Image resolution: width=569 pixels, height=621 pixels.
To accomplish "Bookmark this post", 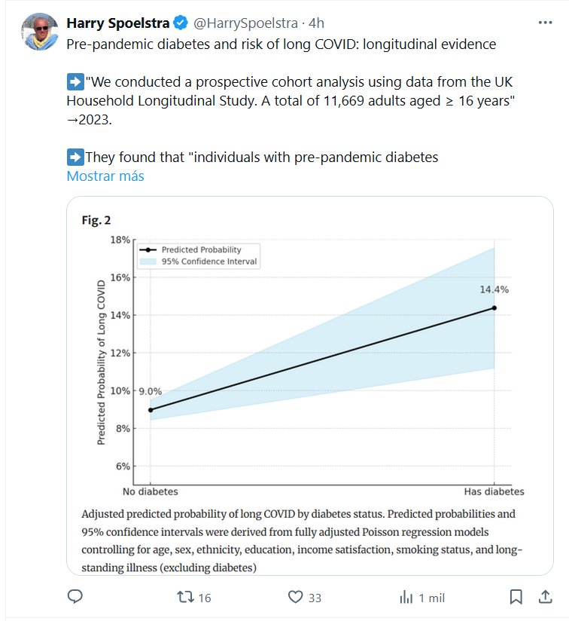I will [516, 597].
